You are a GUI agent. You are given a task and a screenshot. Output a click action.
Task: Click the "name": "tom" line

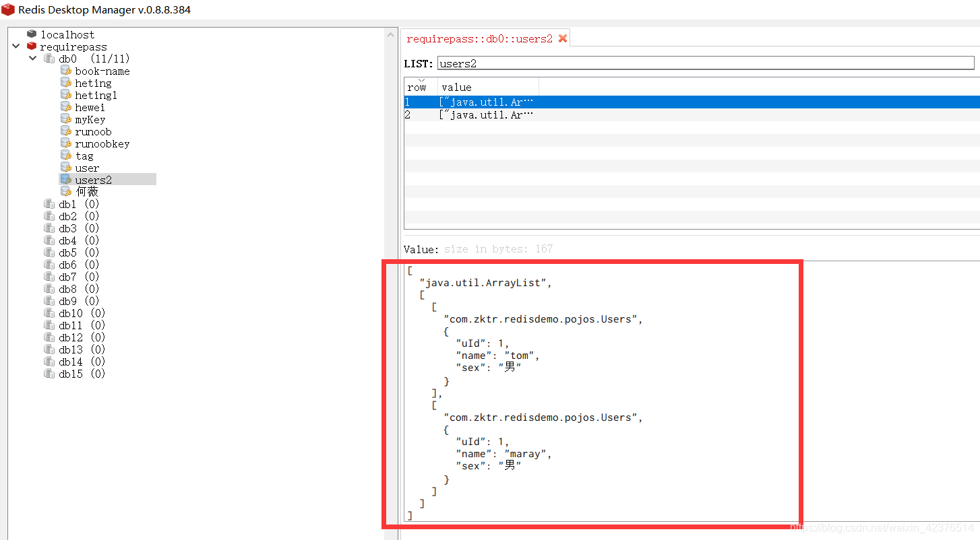(x=497, y=356)
